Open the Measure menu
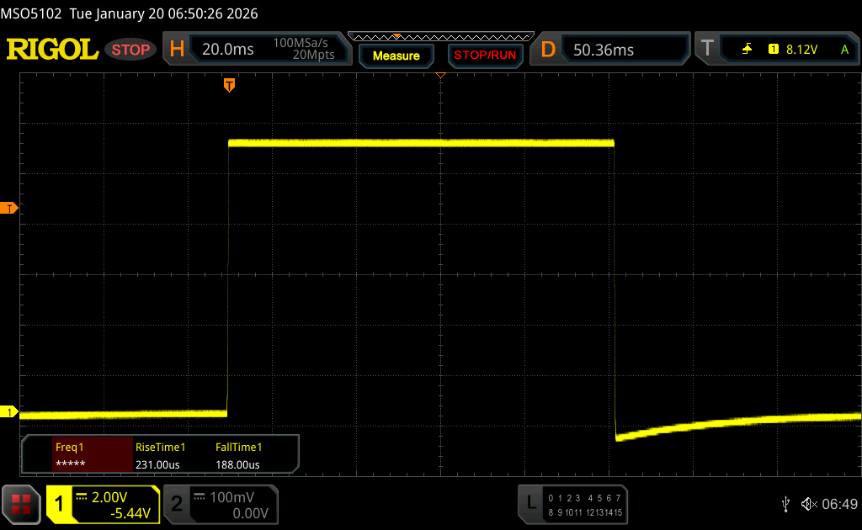862x530 pixels. (396, 56)
